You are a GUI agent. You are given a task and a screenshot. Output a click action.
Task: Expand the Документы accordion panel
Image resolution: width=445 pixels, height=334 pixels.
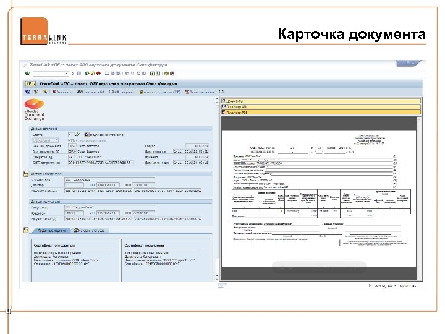tap(321, 101)
